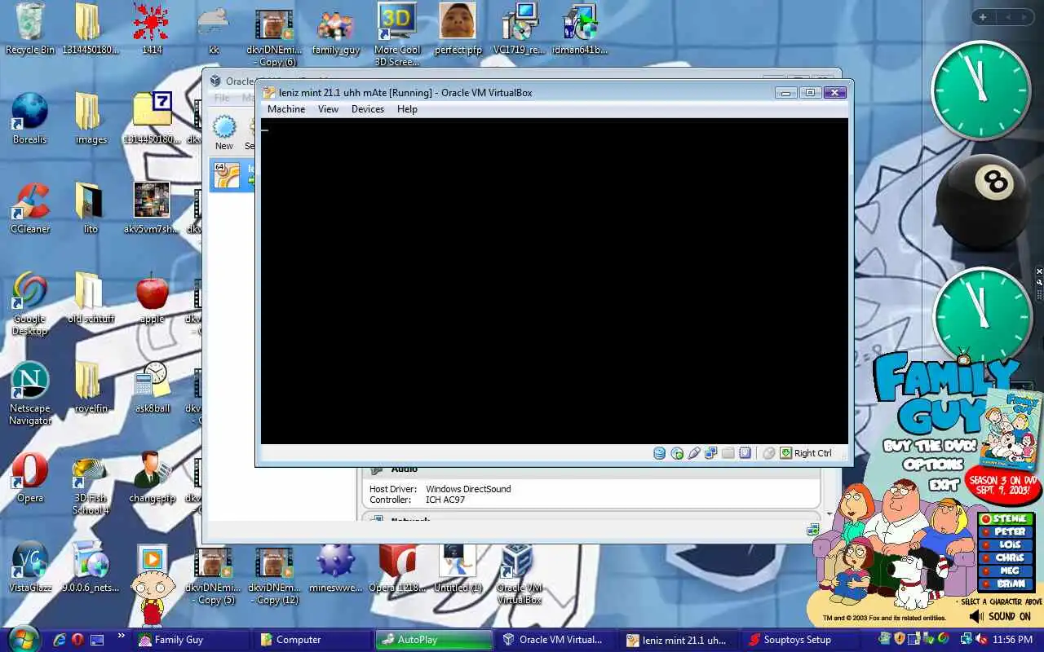The height and width of the screenshot is (652, 1044).
Task: Select the perfect pfp image file
Action: coord(458,29)
